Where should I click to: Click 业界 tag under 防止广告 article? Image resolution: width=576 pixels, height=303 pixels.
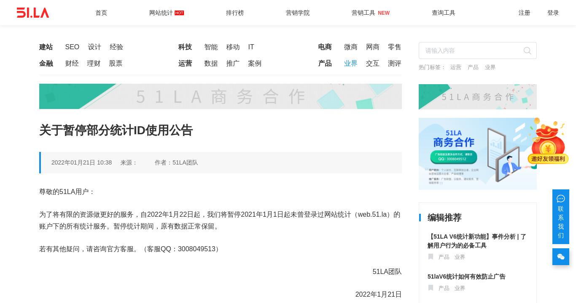click(x=460, y=288)
